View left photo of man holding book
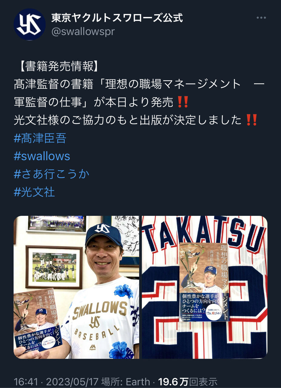This screenshot has height=388, width=281. (x=76, y=287)
